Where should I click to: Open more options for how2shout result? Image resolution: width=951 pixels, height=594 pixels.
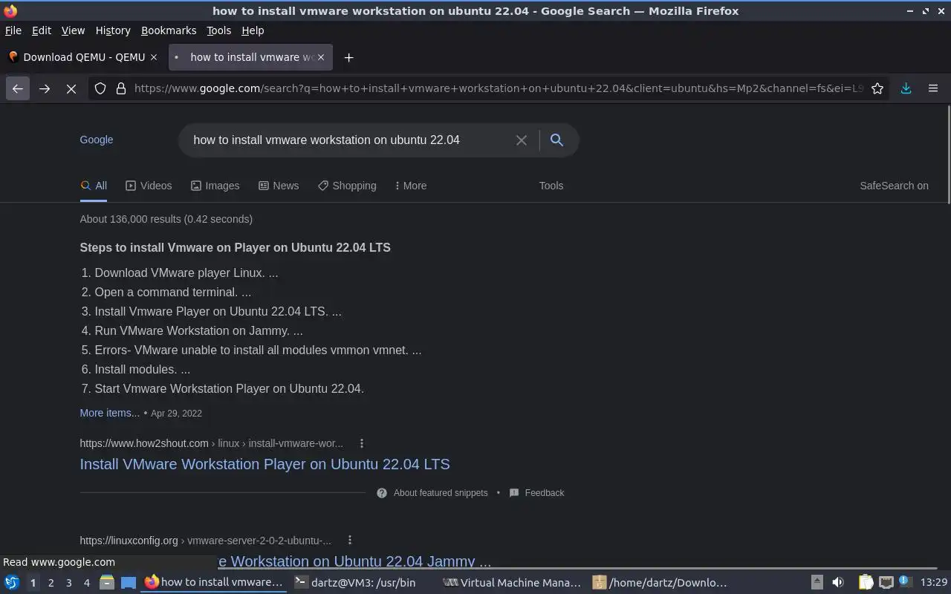click(x=362, y=443)
